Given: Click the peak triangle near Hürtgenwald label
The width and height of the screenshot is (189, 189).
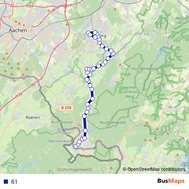Looking at the screenshot, I should coord(120,65).
